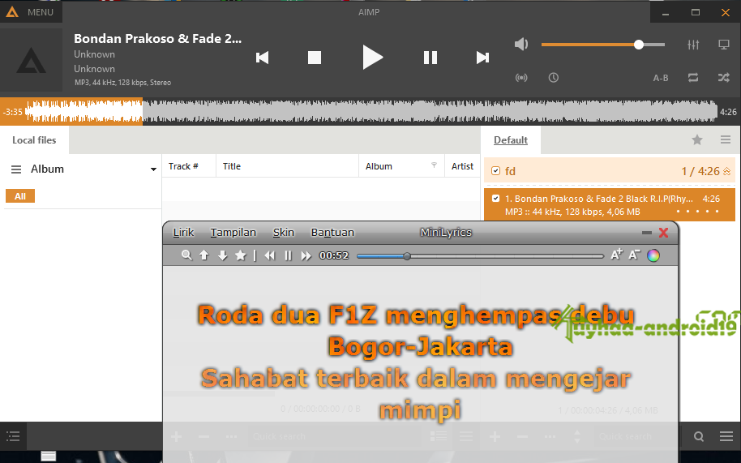Open the Bantuan menu in MiniLyrics
Image resolution: width=741 pixels, height=463 pixels.
click(x=332, y=233)
